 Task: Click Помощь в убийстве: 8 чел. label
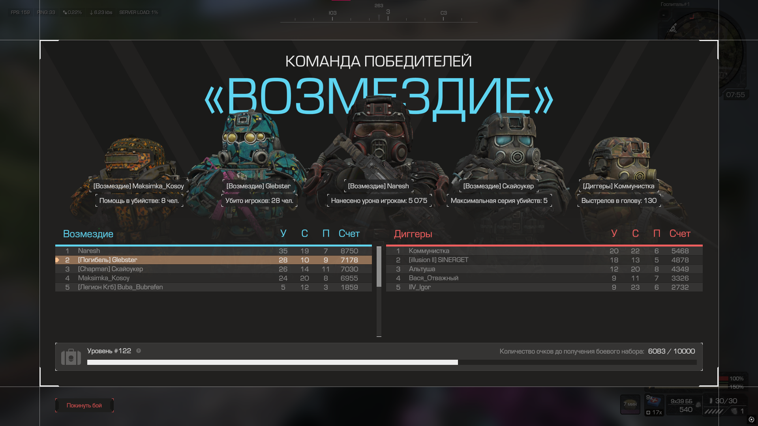[139, 201]
